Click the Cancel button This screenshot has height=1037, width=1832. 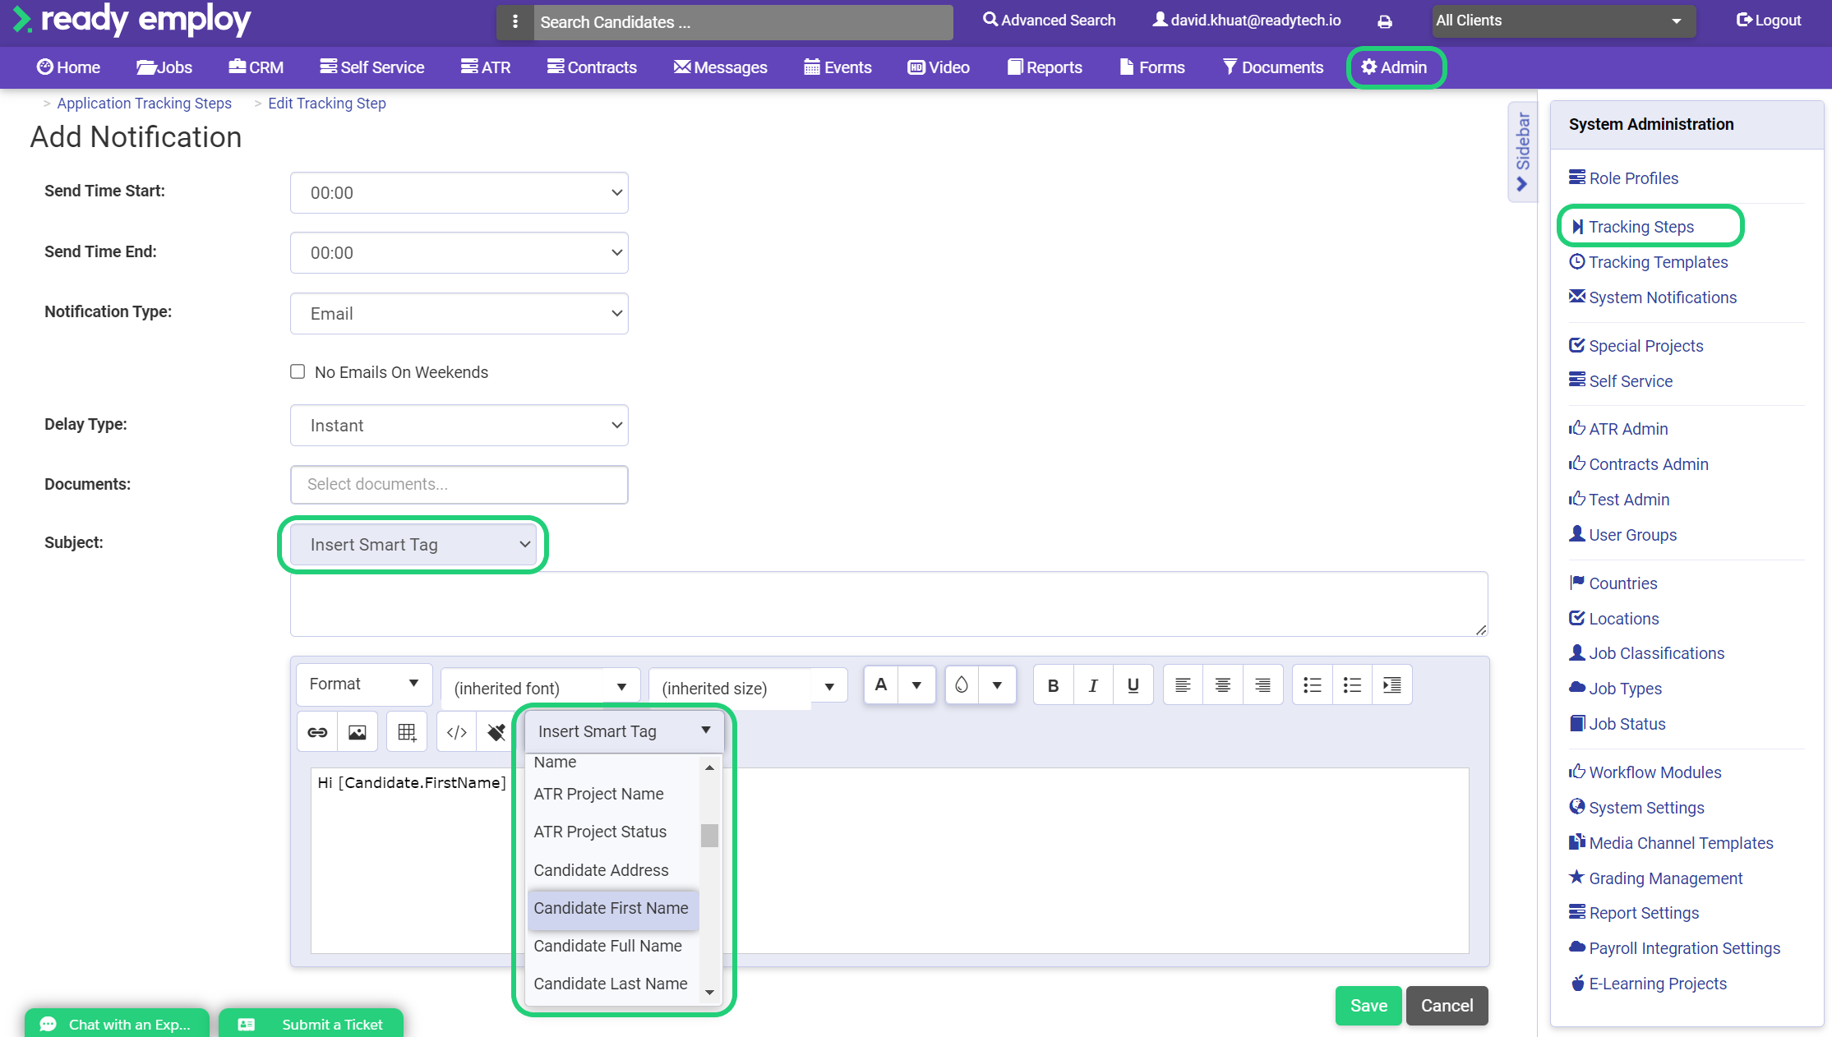point(1447,1006)
